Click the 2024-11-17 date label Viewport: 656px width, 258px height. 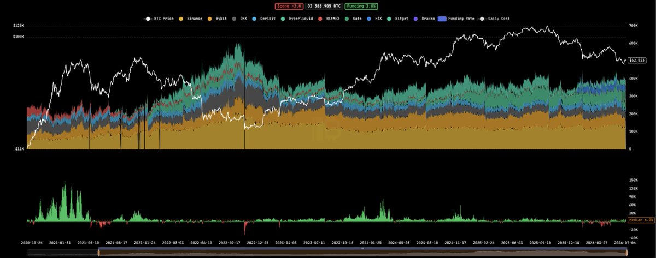pos(456,242)
